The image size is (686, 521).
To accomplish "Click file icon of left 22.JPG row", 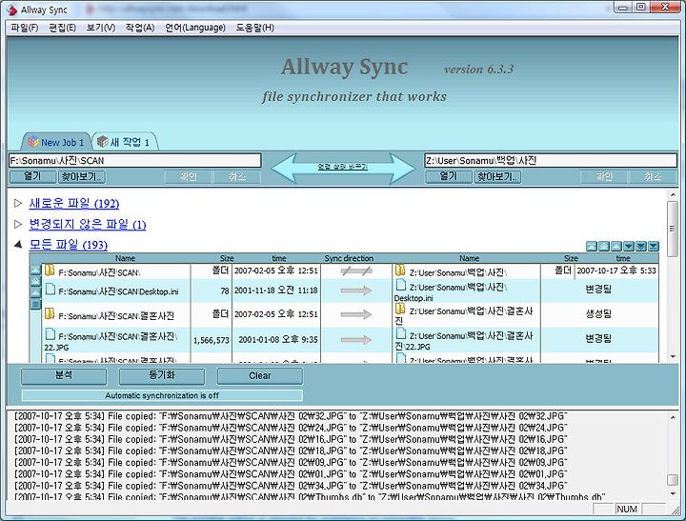I will click(50, 334).
